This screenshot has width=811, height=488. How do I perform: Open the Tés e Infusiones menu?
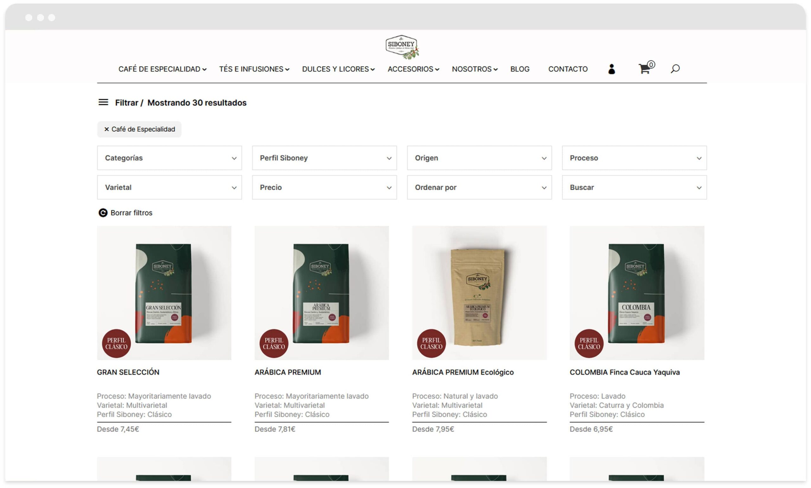click(254, 69)
